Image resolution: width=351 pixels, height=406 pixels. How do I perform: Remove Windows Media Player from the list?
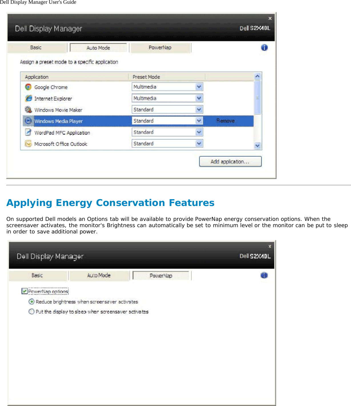pos(226,121)
